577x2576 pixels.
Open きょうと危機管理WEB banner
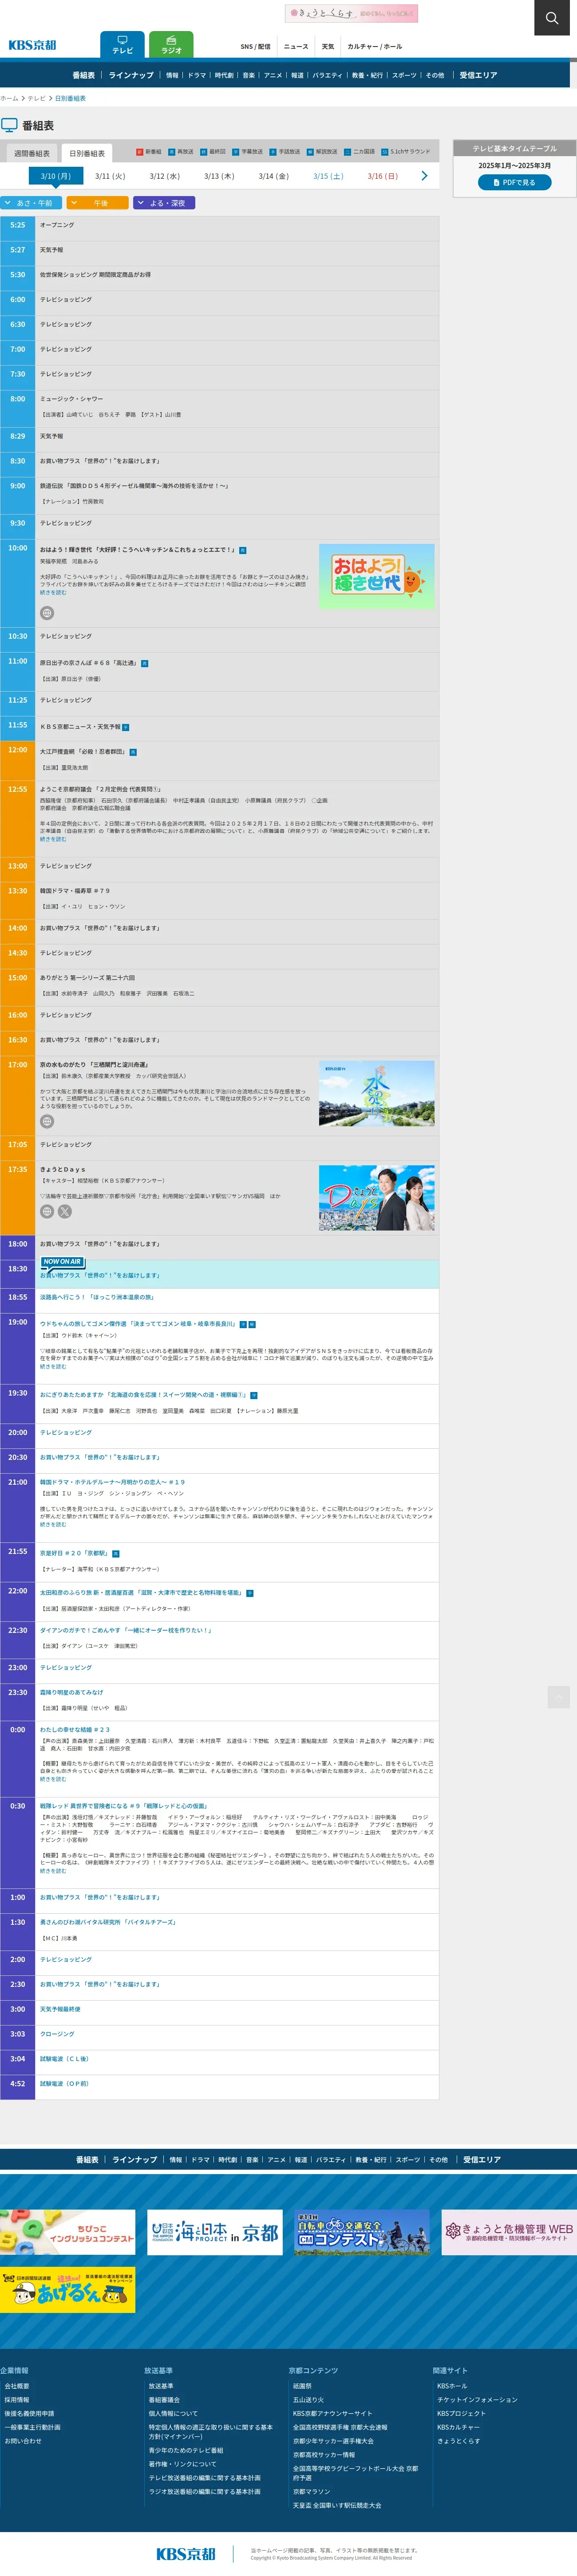click(509, 2232)
